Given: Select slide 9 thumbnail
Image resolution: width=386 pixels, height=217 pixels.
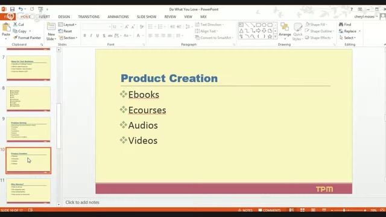Looking at the screenshot, I should click(28, 130).
